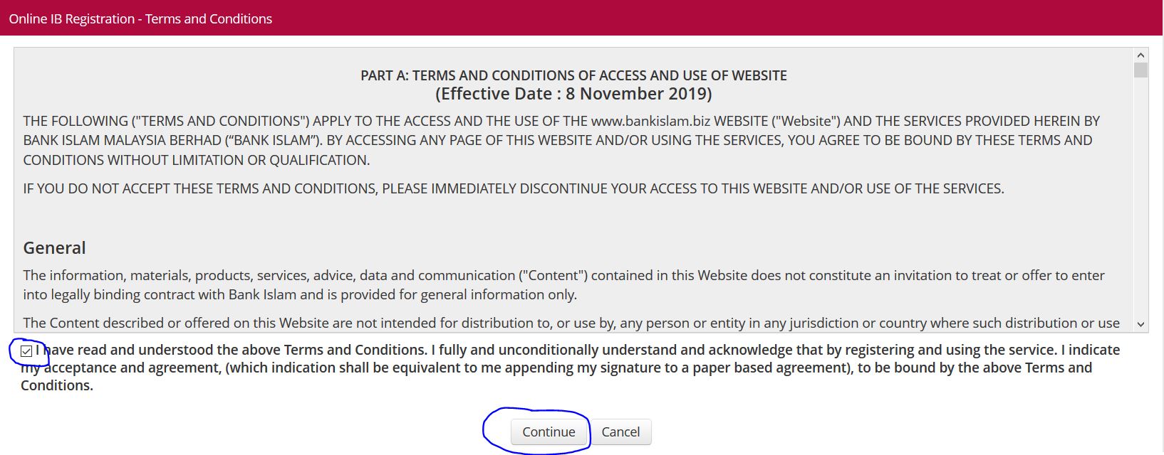Click the scrollbar down arrow in terms box
The height and width of the screenshot is (455, 1164).
[1140, 323]
